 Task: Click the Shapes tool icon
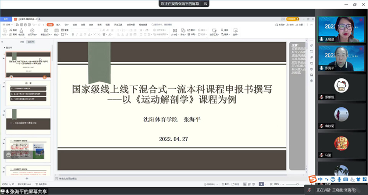click(x=183, y=30)
